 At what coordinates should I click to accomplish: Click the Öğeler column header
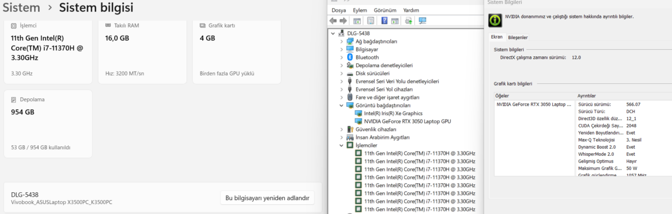(535, 96)
